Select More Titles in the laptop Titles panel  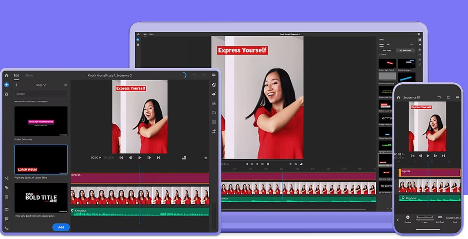coord(406,50)
